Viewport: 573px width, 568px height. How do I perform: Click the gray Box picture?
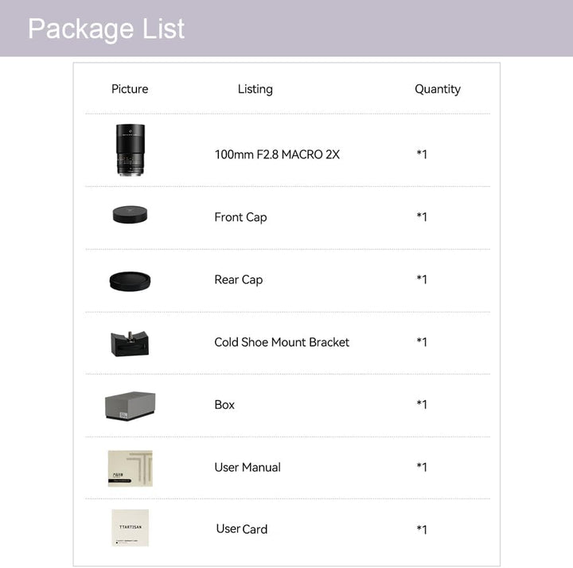coord(130,406)
